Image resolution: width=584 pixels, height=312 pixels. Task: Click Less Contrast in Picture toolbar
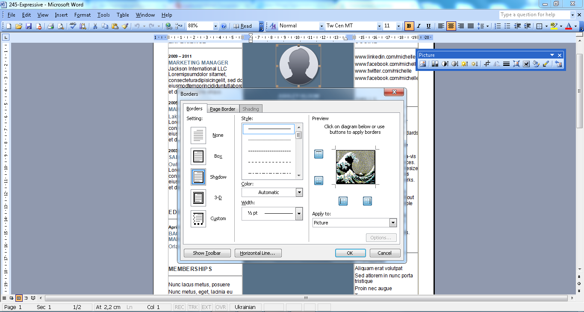tap(455, 64)
